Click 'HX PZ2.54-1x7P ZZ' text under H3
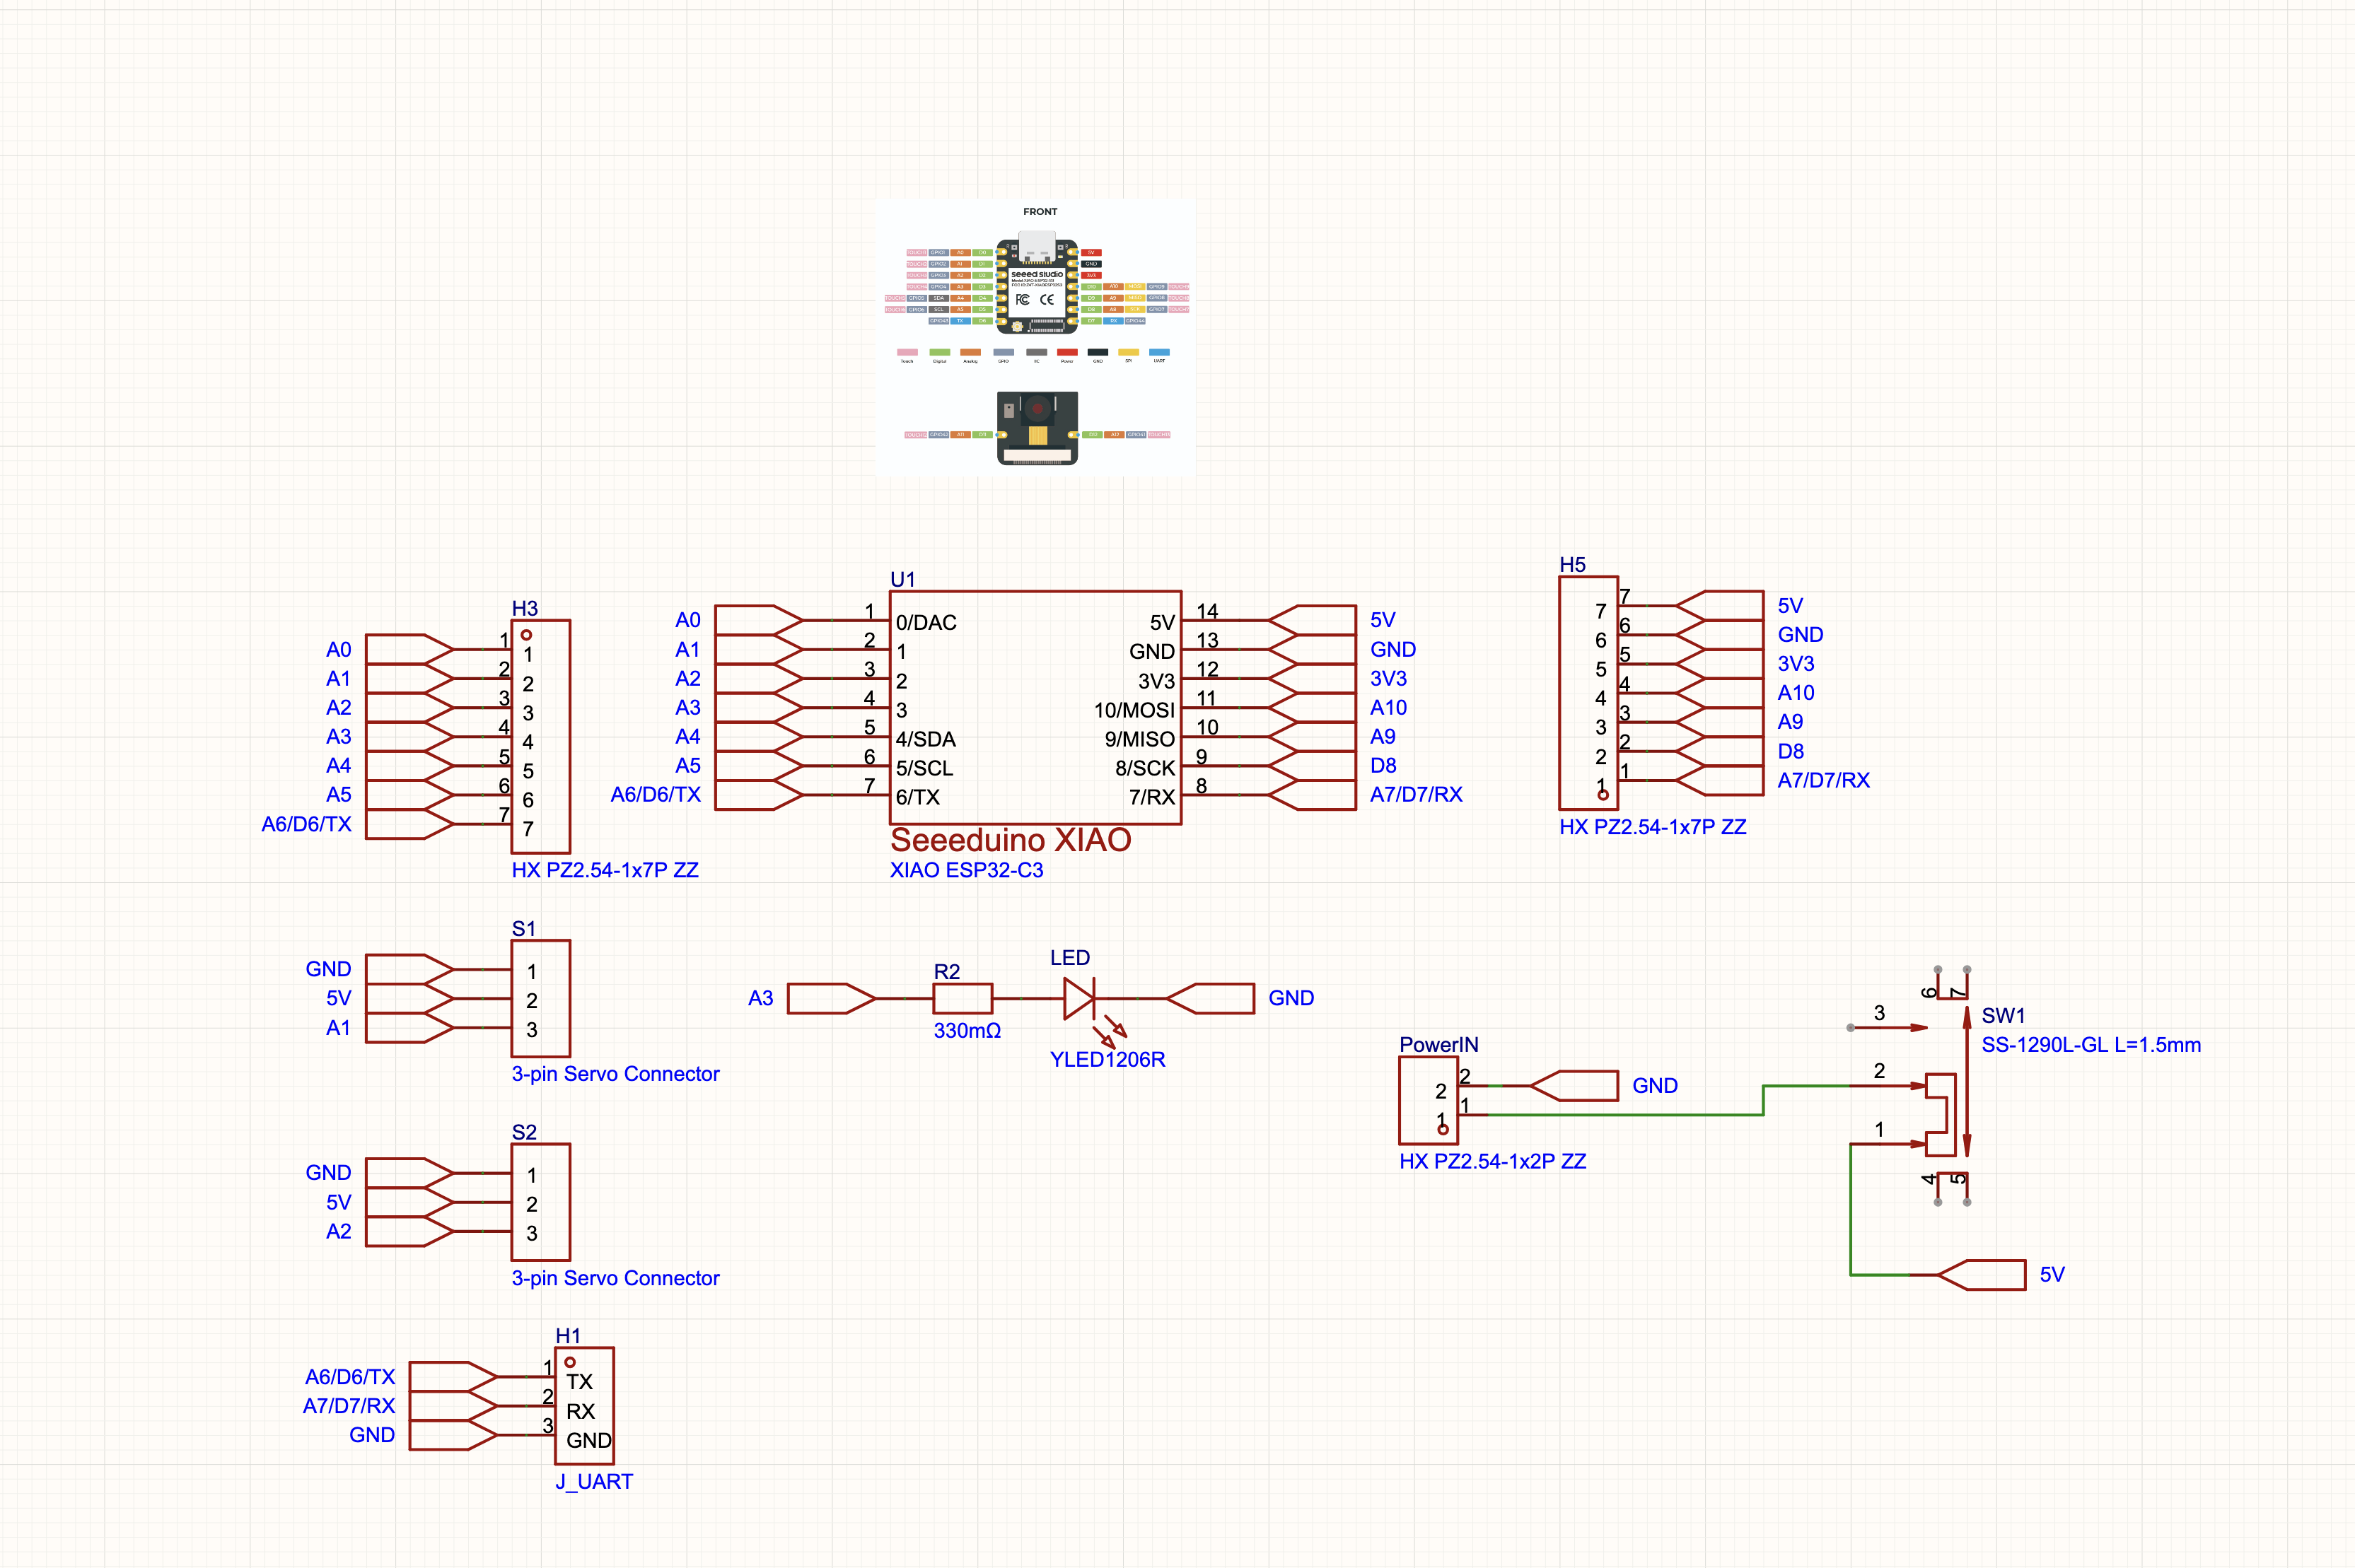The height and width of the screenshot is (1568, 2355). 605,870
